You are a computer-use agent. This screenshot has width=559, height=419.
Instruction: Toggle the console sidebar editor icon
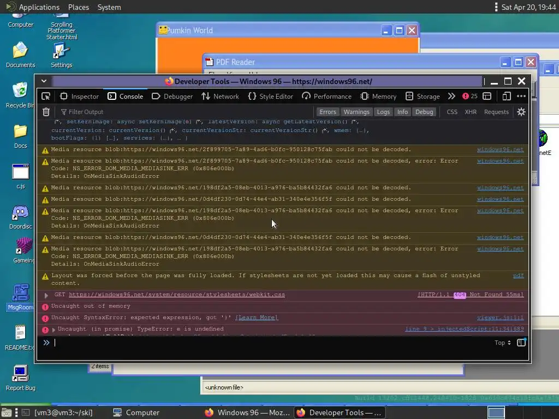(x=521, y=343)
